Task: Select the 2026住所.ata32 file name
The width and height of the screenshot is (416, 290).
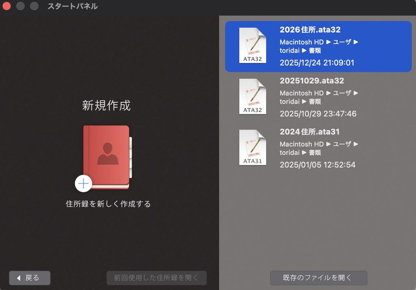Action: 310,30
